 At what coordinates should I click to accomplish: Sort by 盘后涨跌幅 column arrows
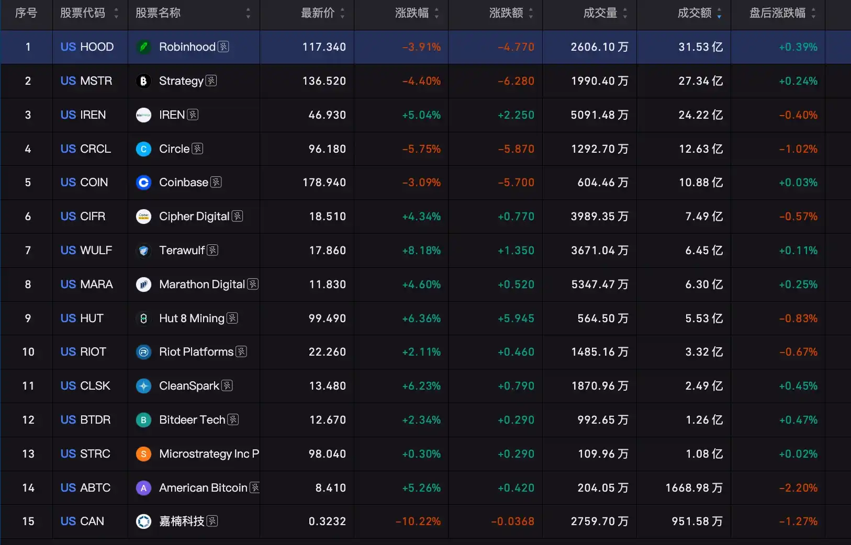[813, 13]
